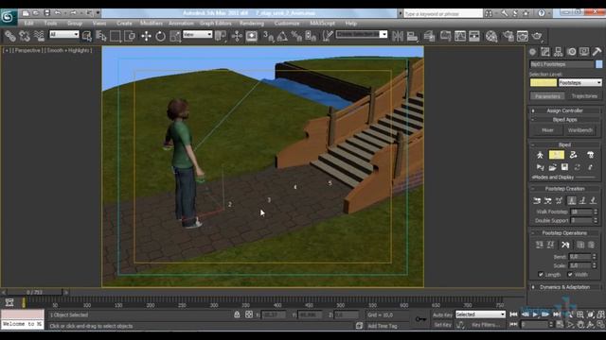Open the Select by Name tool
The width and height of the screenshot is (606, 340).
pos(101,36)
